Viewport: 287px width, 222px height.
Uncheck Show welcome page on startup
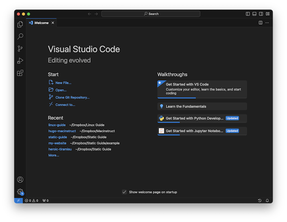point(124,192)
